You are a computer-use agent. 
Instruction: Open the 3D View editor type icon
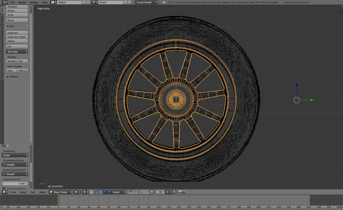[x=5, y=192]
